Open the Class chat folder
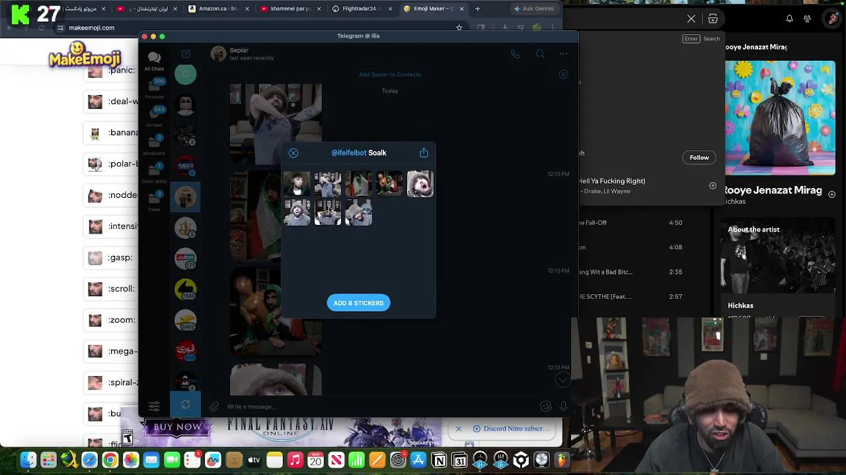 (154, 201)
